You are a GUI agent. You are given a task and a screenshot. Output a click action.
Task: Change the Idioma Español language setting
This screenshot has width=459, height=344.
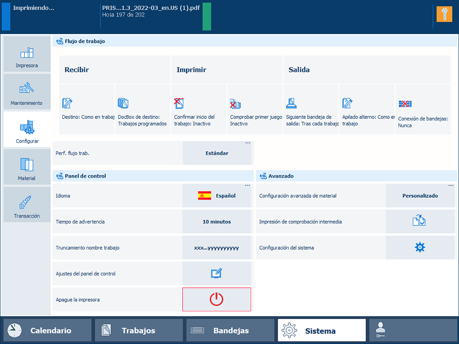pyautogui.click(x=217, y=196)
